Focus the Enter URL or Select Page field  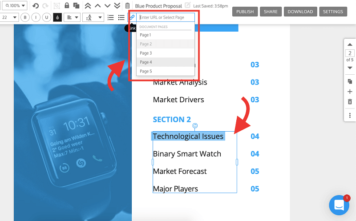166,17
